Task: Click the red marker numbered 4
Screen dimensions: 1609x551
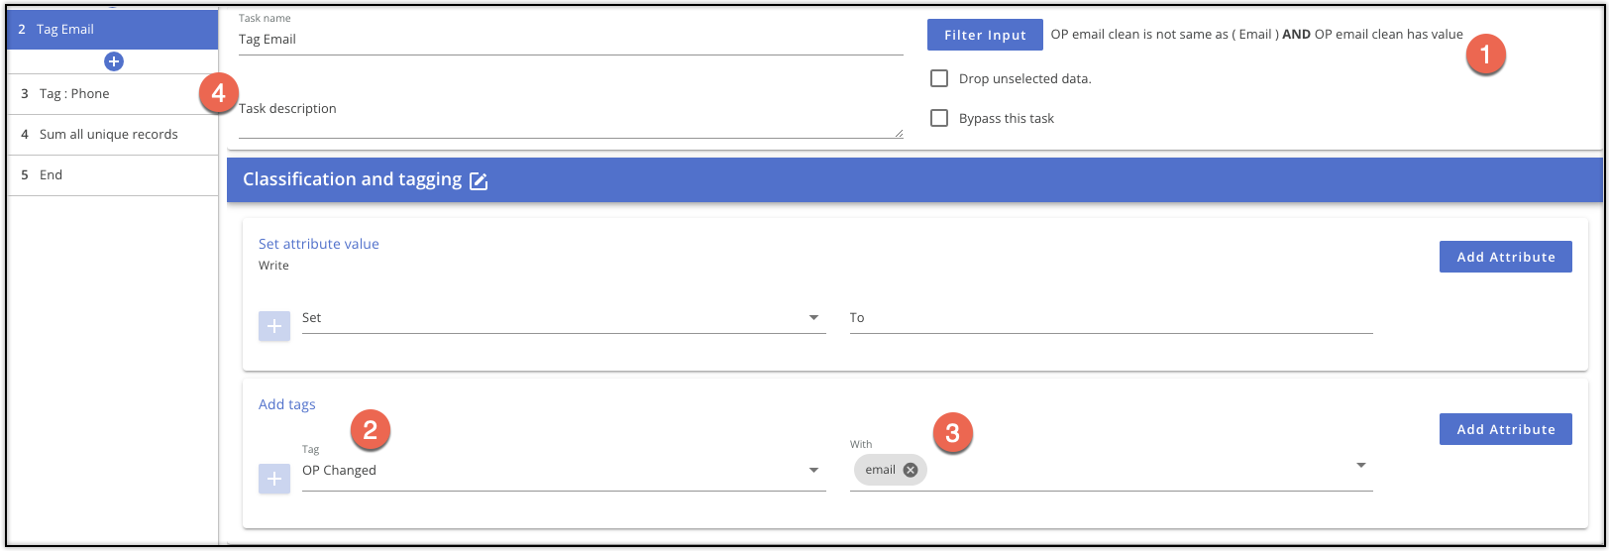Action: 219,94
